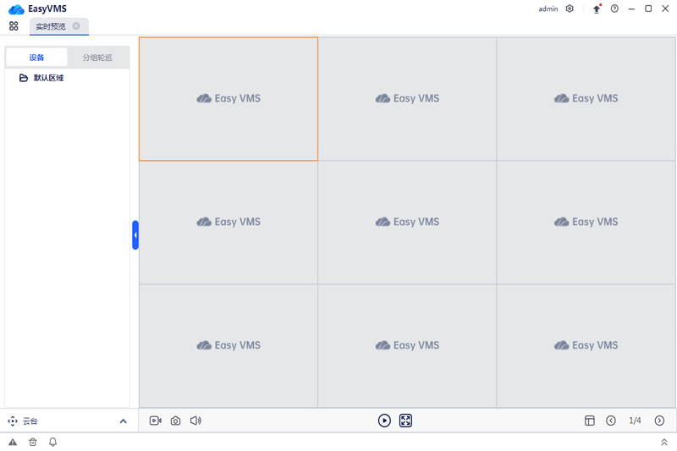Click the trash bin icon in status bar

(33, 442)
